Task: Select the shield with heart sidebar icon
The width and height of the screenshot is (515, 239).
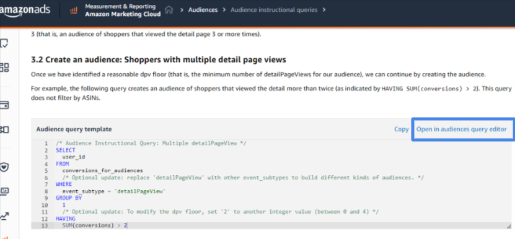Action: pos(4,167)
